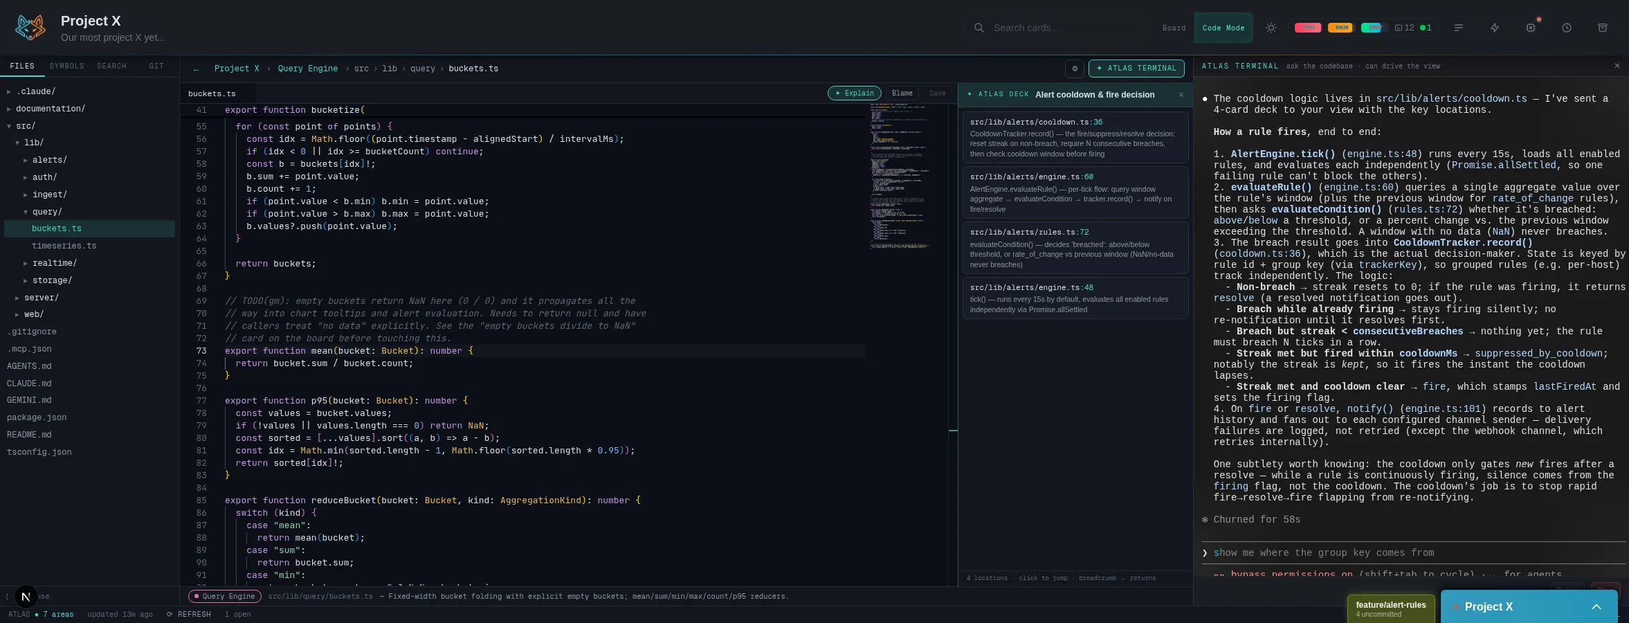
Task: Click the back arrow in breadcrumb bar
Action: click(x=197, y=69)
